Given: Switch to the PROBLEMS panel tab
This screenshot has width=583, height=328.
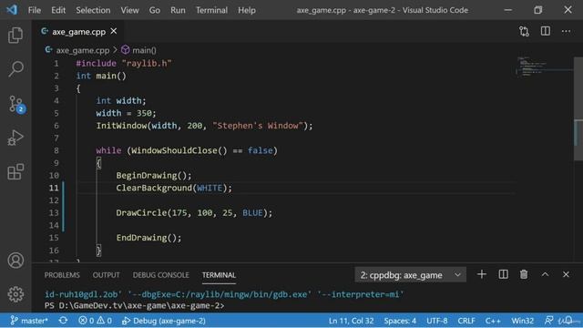Looking at the screenshot, I should click(62, 275).
